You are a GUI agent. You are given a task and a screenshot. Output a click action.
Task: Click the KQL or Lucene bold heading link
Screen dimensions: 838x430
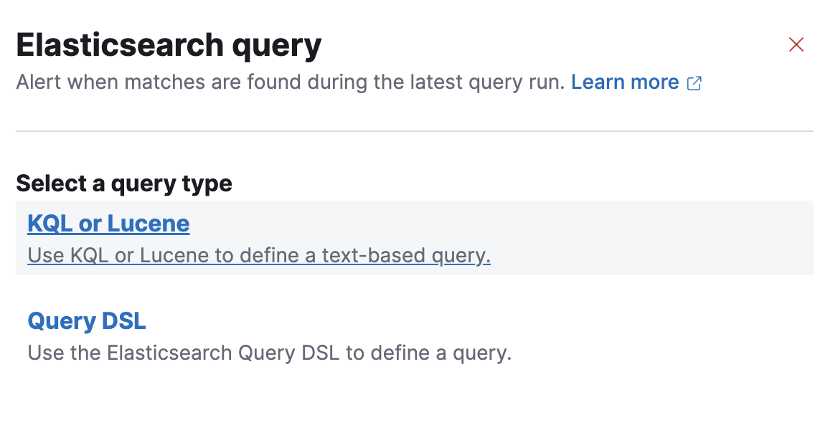[108, 224]
